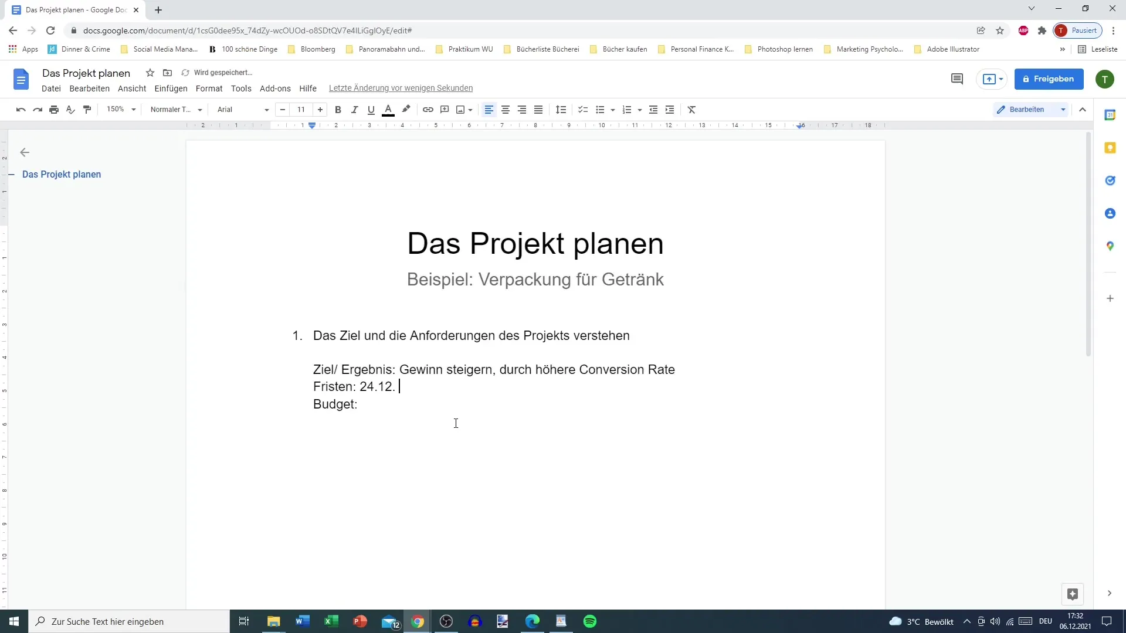Clear formatting icon in toolbar

coord(691,110)
